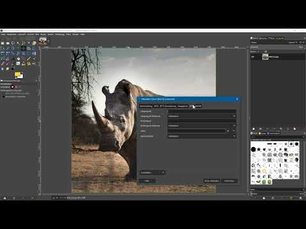Viewport: 306px width, 229px height.
Task: Click the white background color swatch
Action: 21,76
